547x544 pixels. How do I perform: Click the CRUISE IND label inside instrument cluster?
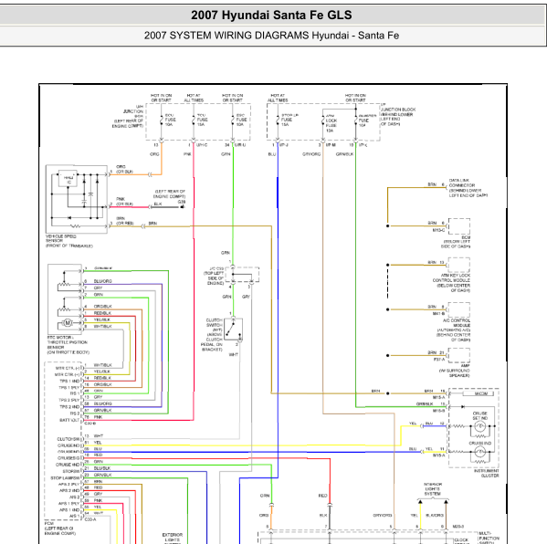pyautogui.click(x=479, y=444)
